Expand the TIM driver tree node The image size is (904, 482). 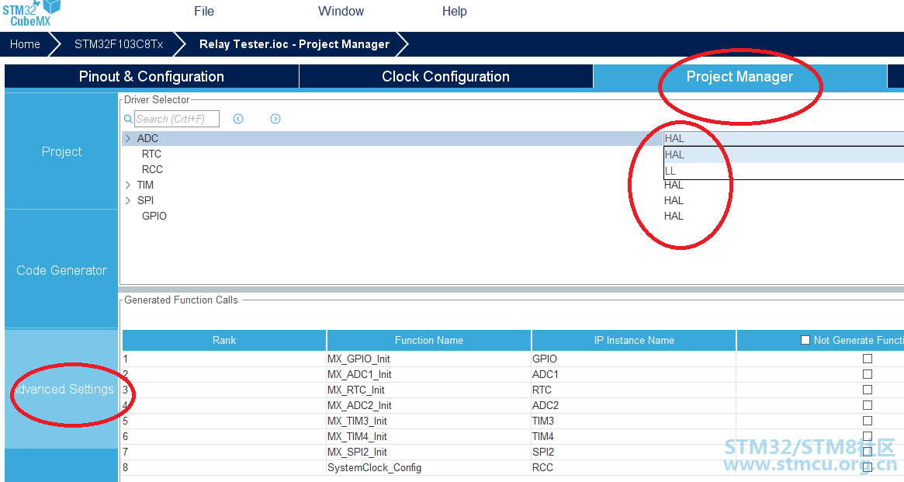[x=128, y=185]
